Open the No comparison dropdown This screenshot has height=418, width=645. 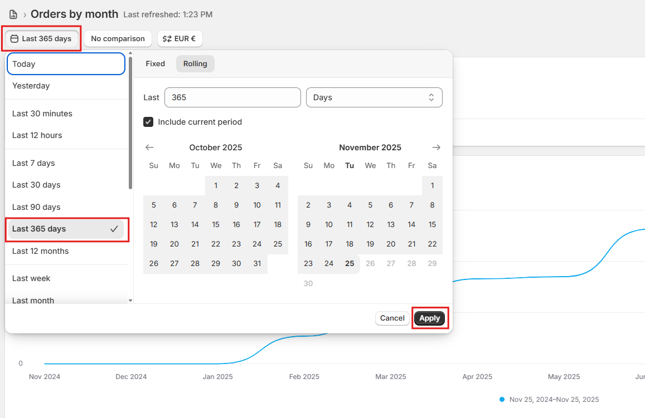118,38
